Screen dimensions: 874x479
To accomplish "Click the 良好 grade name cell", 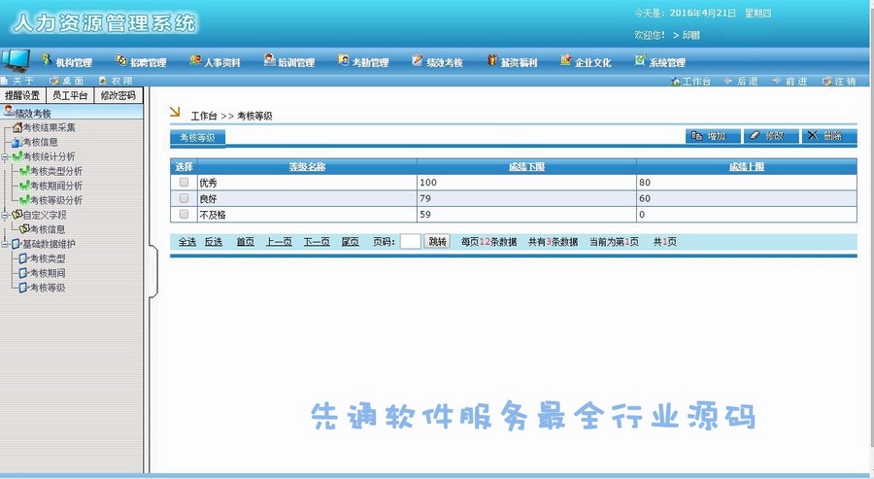I will [307, 198].
